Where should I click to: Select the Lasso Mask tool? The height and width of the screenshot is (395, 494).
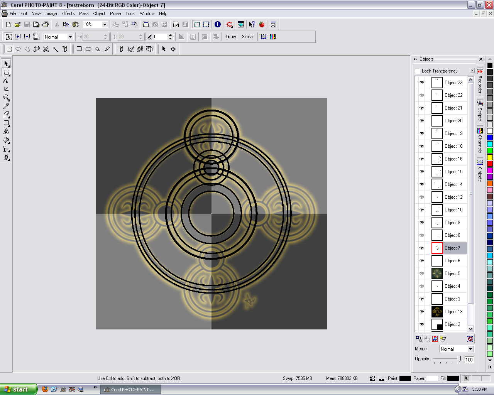tap(37, 49)
